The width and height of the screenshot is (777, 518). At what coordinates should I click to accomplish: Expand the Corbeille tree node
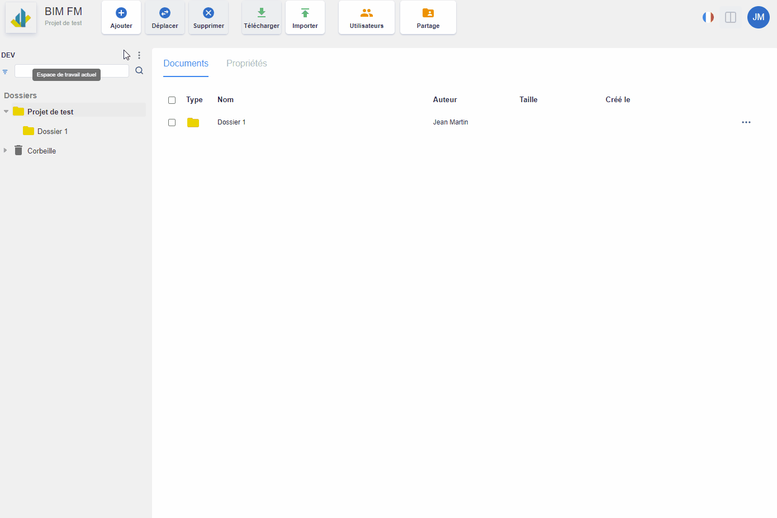(6, 151)
